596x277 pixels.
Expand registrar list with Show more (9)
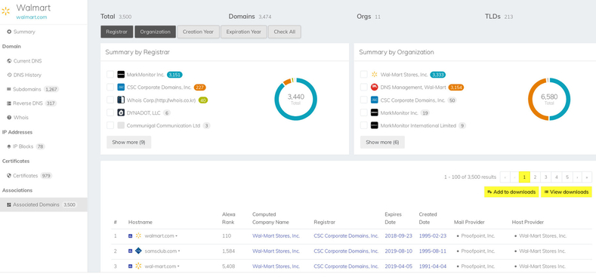pos(129,142)
